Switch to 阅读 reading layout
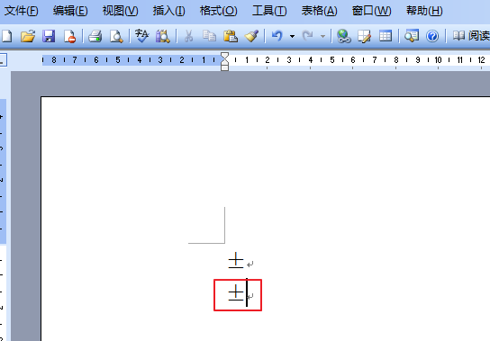The image size is (490, 341). [471, 36]
